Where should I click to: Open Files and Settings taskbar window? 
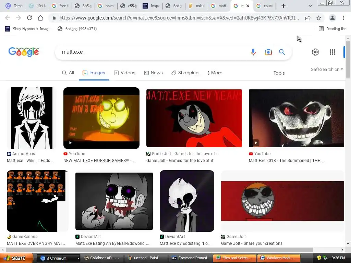tap(234, 258)
